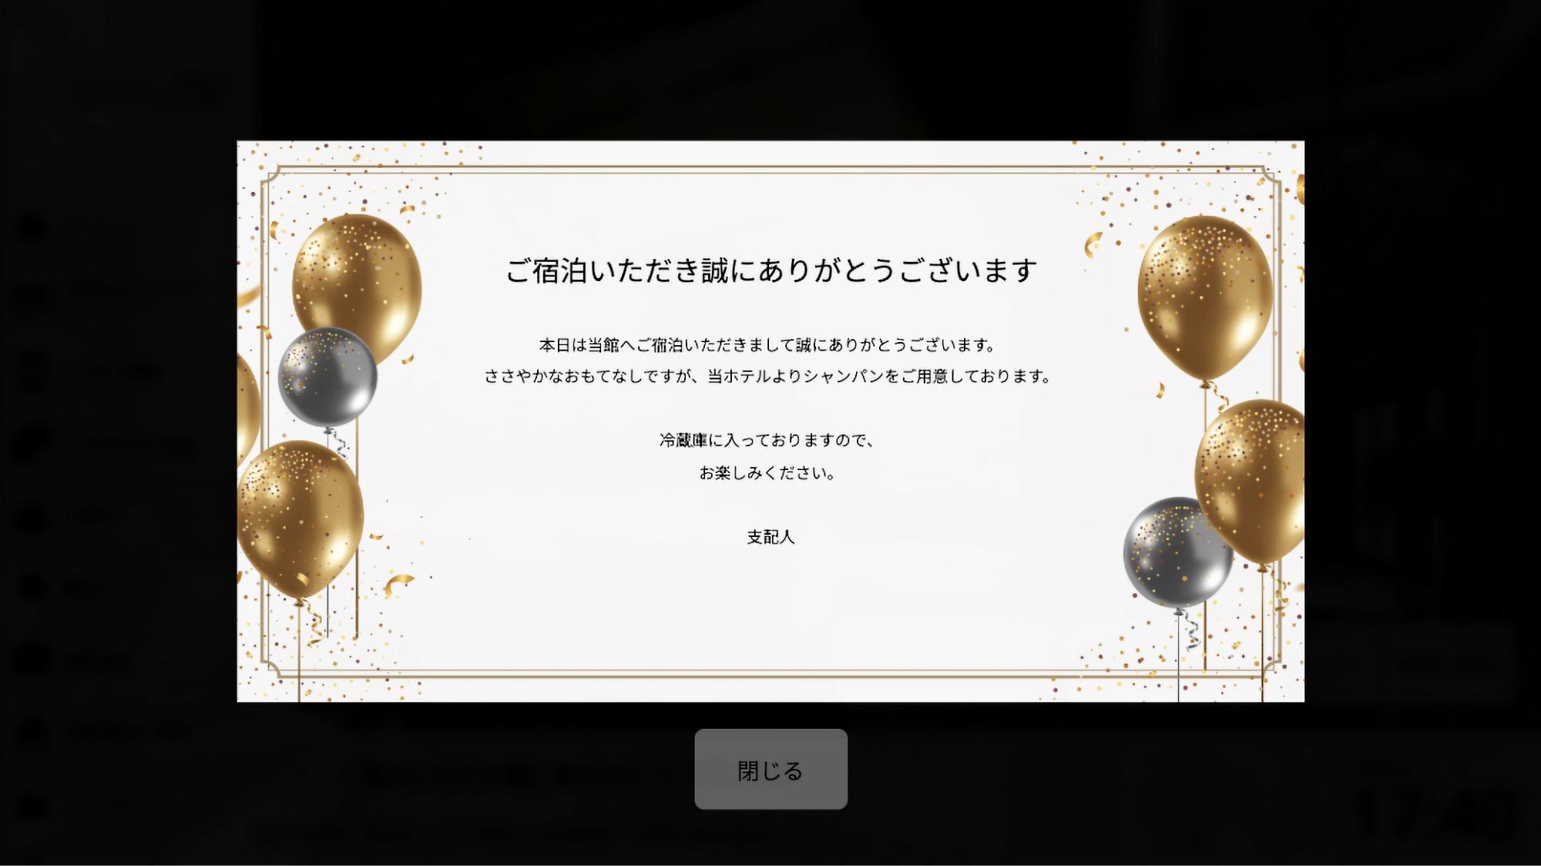Click the silver balloon at lower right
1541x866 pixels.
(x=1177, y=553)
